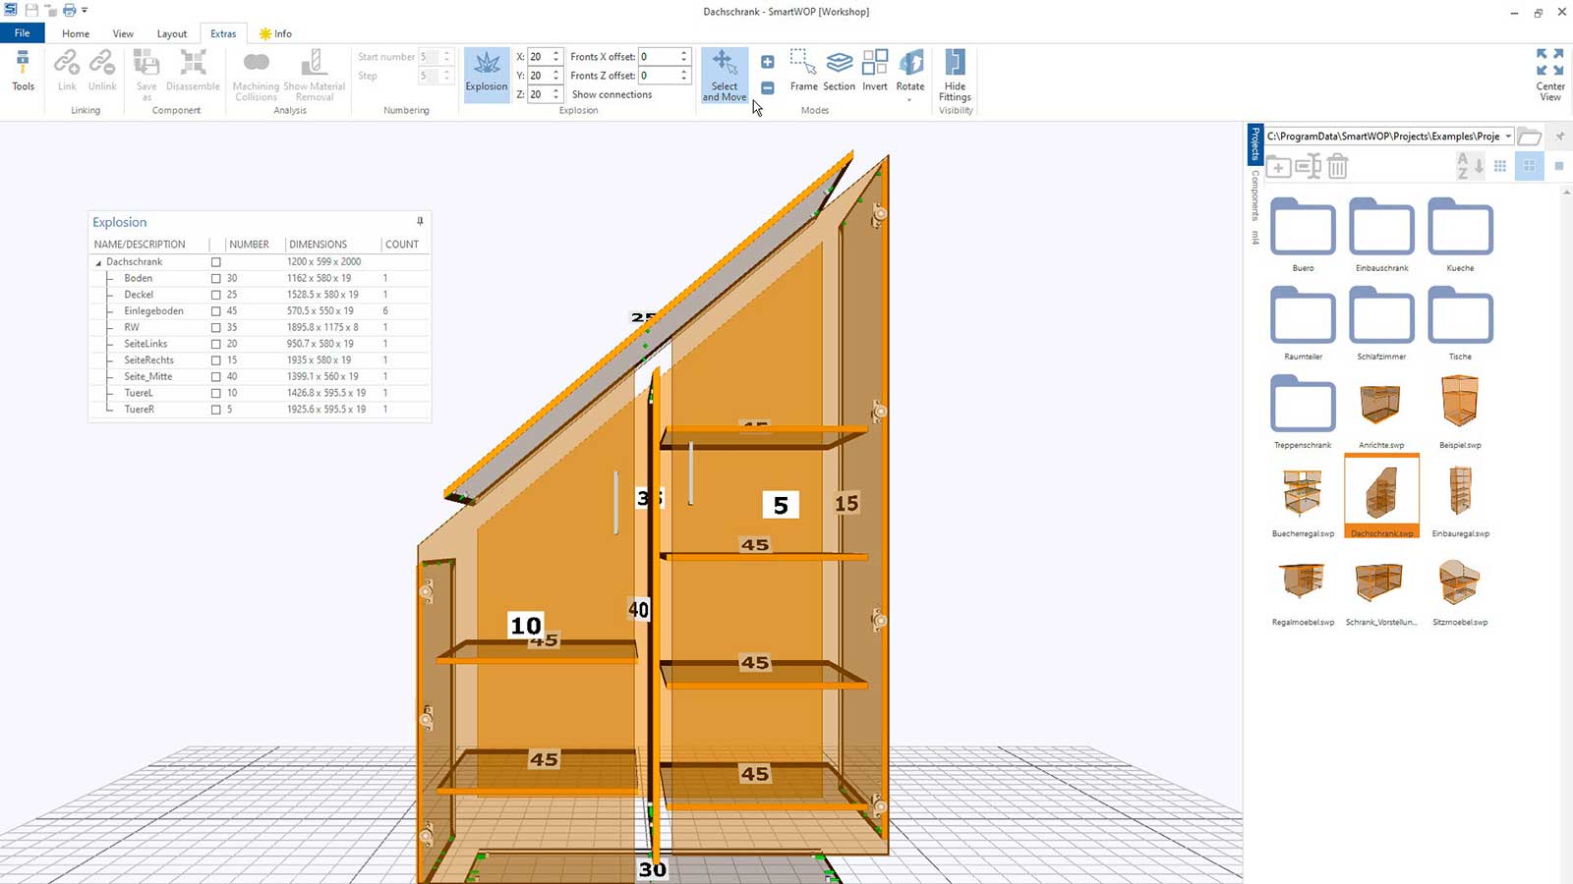Click Hide Fittings in Visibility group
The image size is (1573, 884).
pyautogui.click(x=955, y=75)
